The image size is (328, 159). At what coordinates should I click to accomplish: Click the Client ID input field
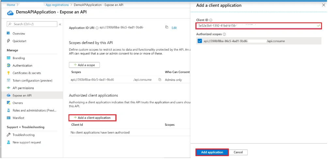pyautogui.click(x=259, y=26)
